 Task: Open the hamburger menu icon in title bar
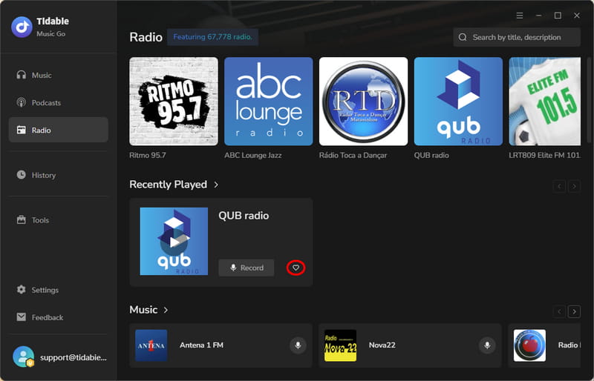click(x=520, y=16)
